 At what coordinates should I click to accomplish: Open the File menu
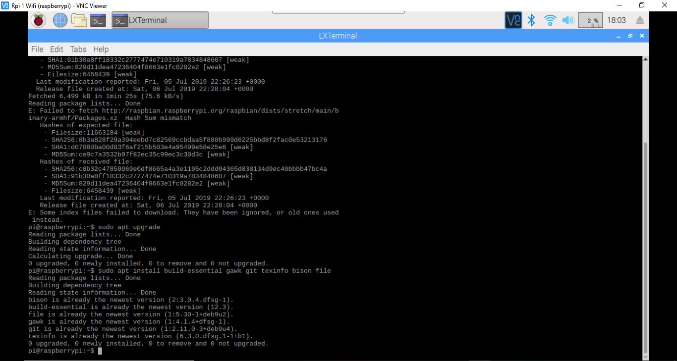coord(37,49)
